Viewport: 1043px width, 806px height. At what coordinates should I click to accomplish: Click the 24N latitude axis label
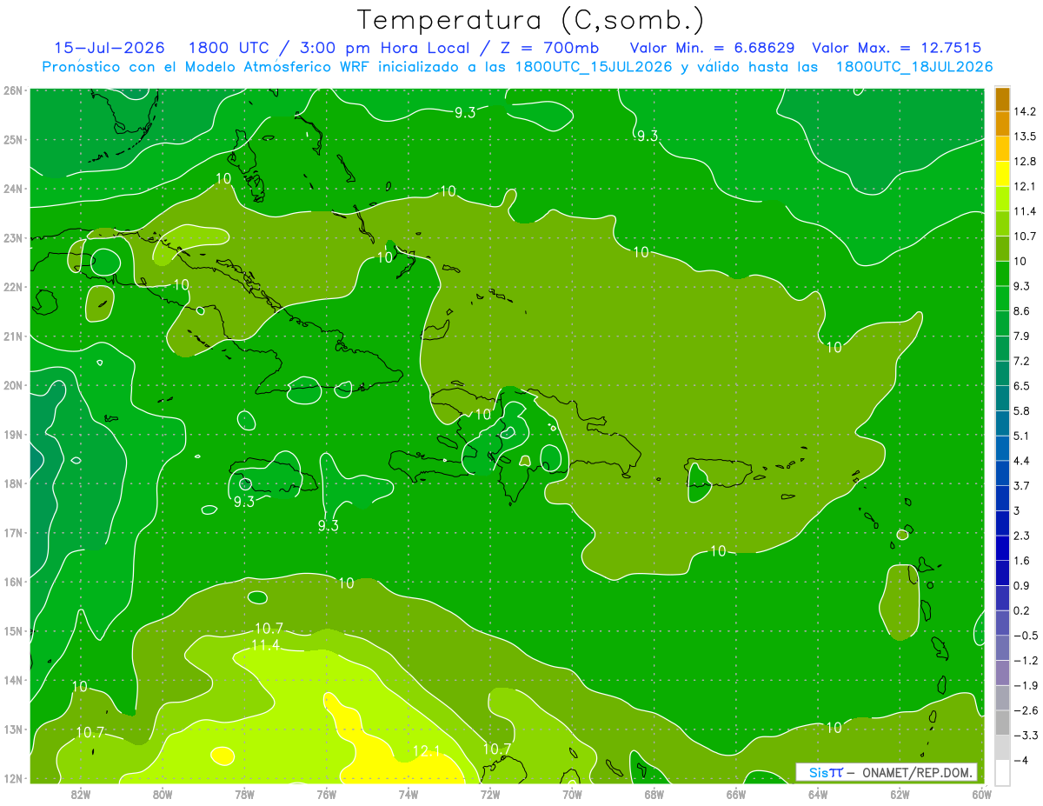[x=13, y=189]
